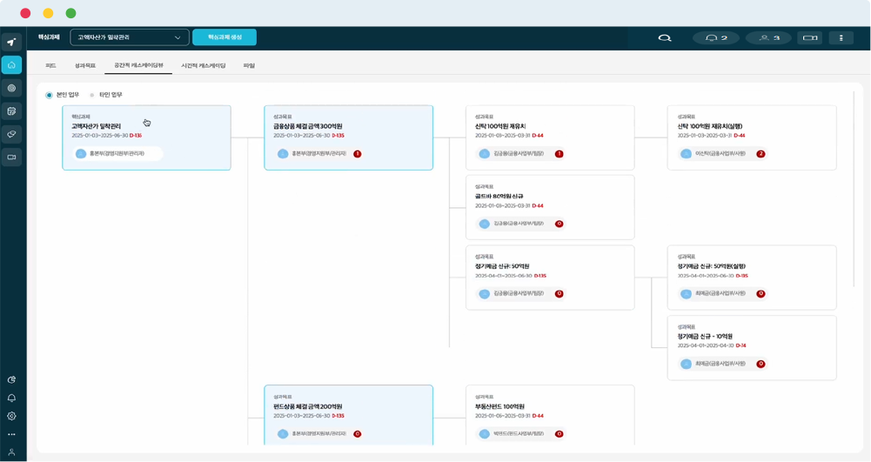
Task: Open the home icon in left sidebar
Action: (11, 65)
